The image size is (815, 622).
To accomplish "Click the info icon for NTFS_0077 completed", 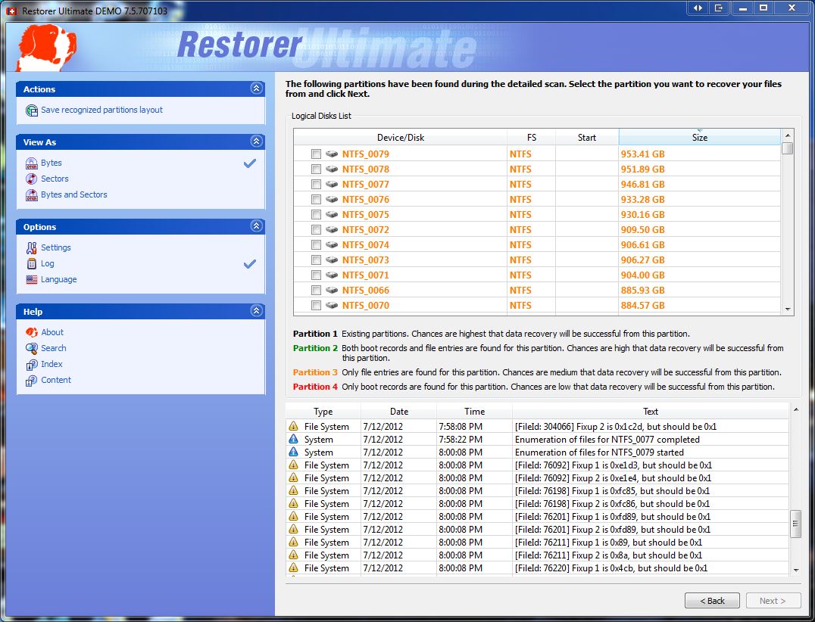I will point(294,439).
